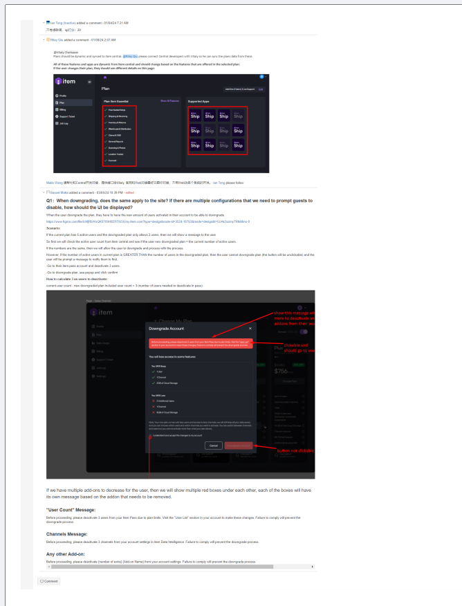The image size is (462, 606).
Task: Collapse Bassel Matta's comment
Action: pos(44,192)
